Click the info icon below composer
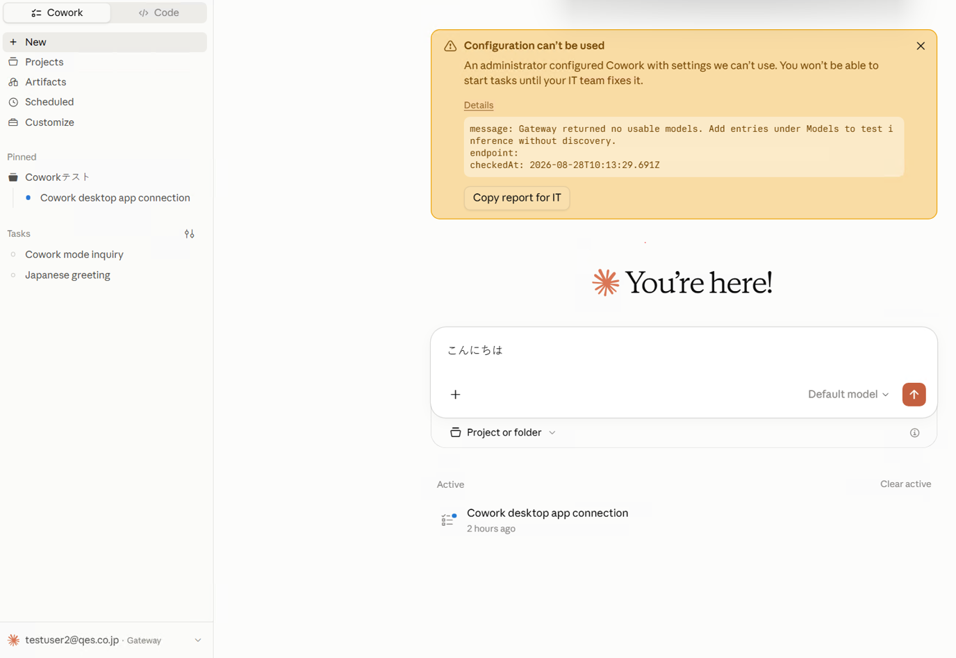The width and height of the screenshot is (956, 658). tap(915, 433)
